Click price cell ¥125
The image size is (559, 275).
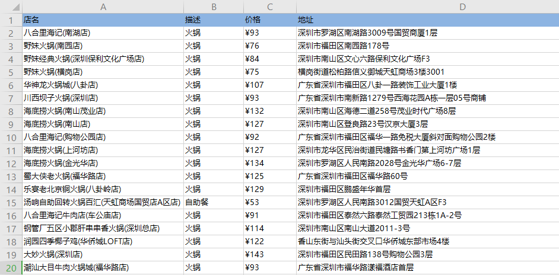click(x=270, y=177)
